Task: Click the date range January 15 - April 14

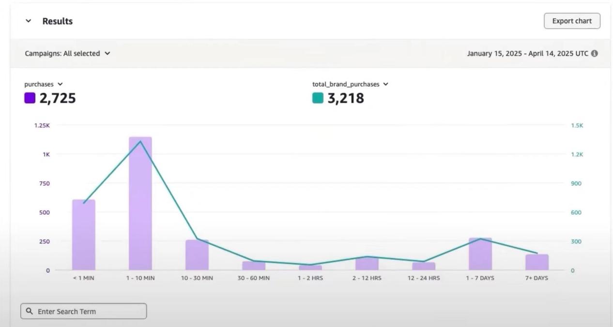Action: 527,54
